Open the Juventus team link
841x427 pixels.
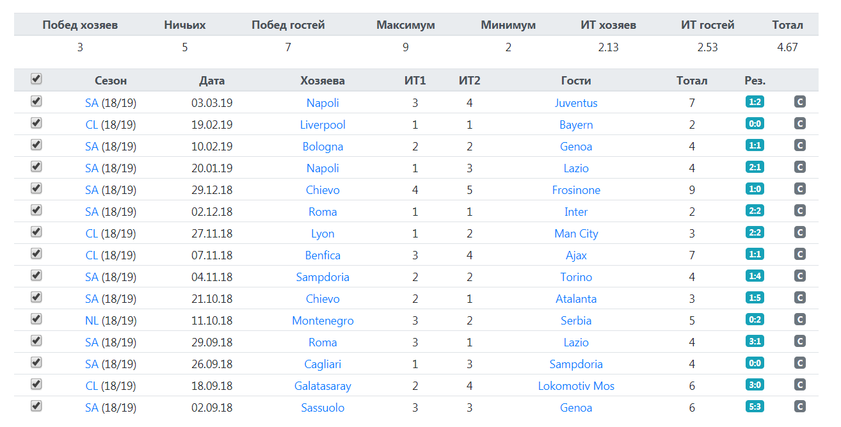click(x=576, y=103)
